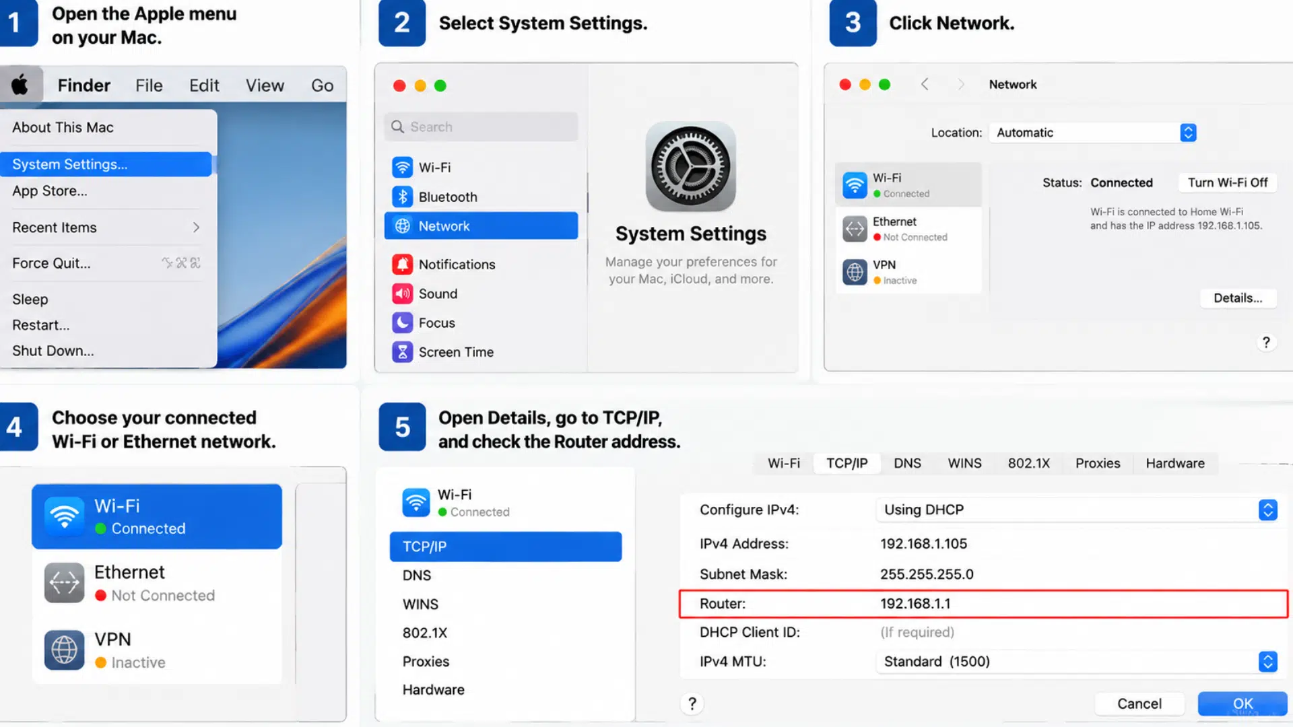The height and width of the screenshot is (727, 1293).
Task: Click help question mark in Network window
Action: click(x=1266, y=343)
